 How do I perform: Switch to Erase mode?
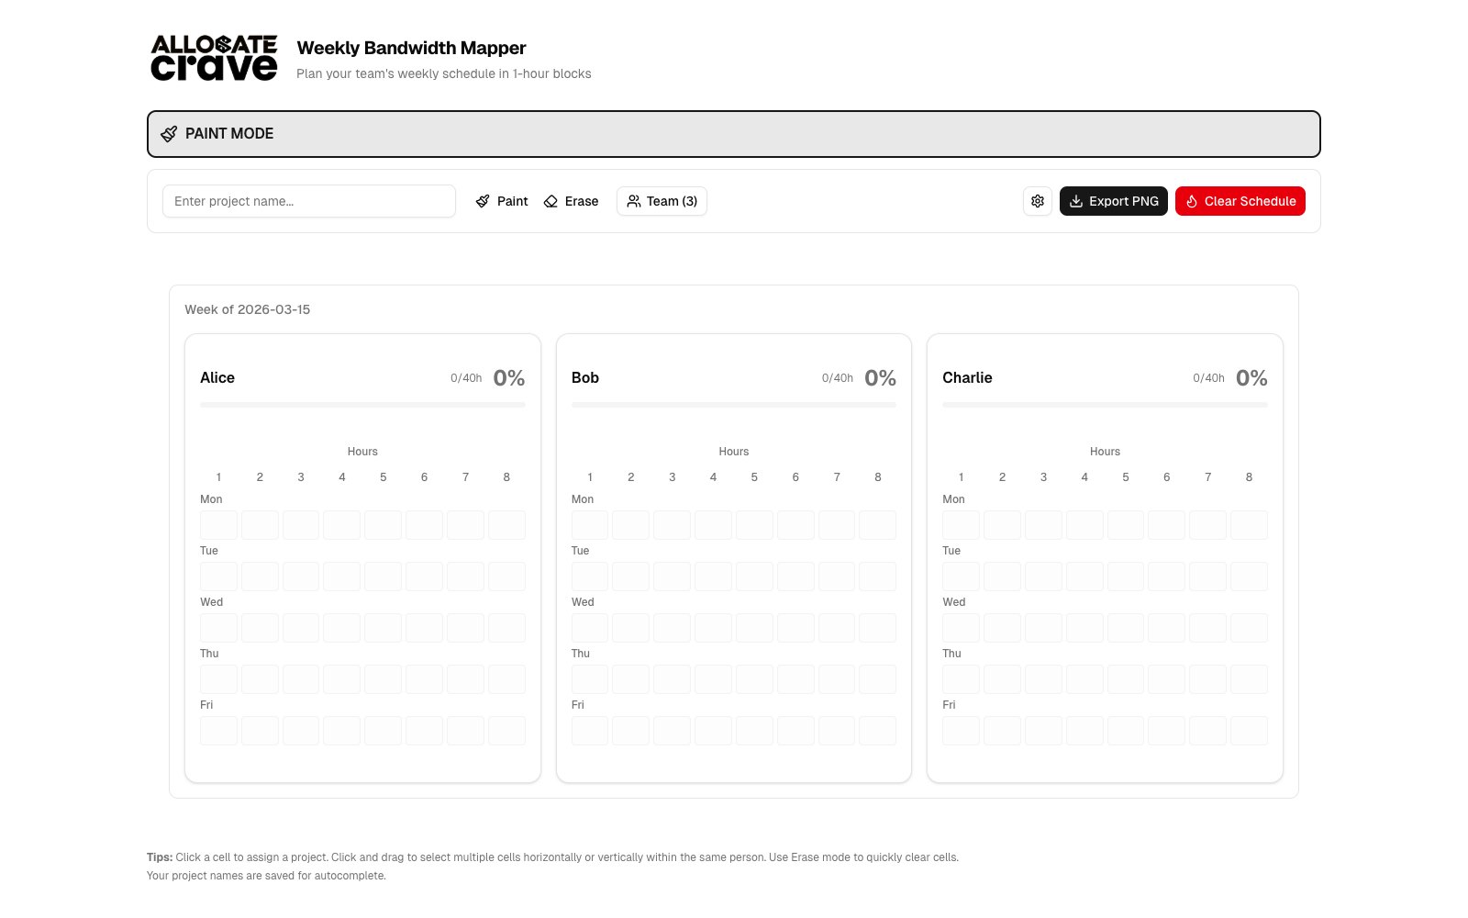[x=571, y=201]
